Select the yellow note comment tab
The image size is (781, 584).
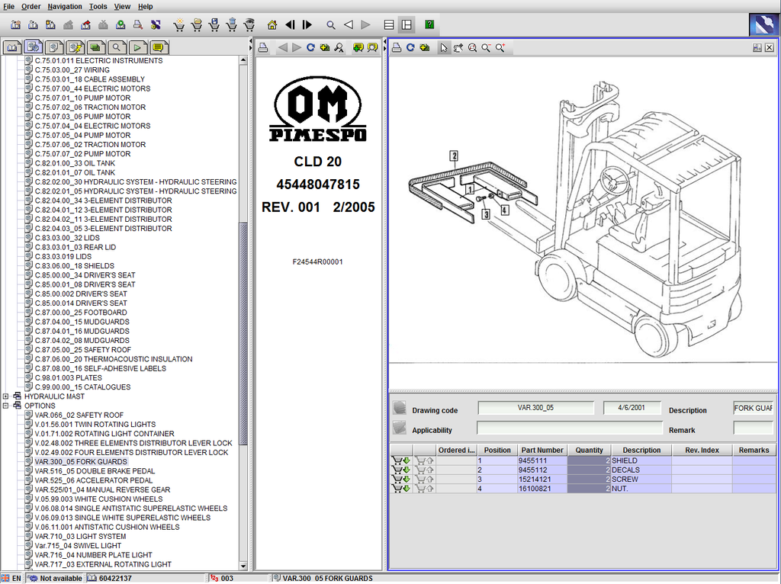tap(159, 48)
